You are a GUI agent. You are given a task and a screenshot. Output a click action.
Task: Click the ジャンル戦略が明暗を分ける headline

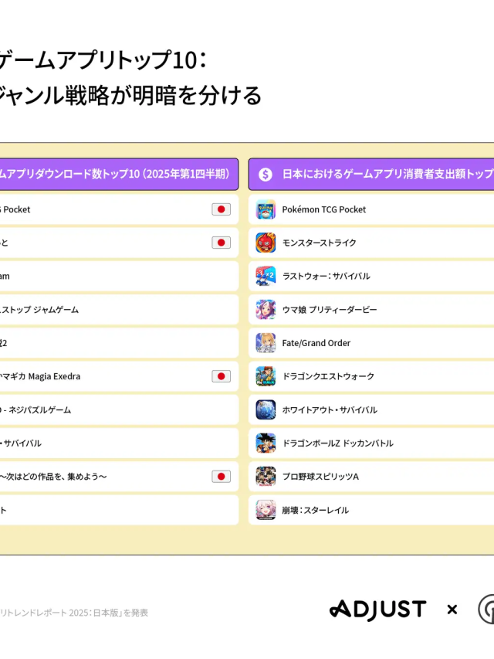click(x=130, y=96)
